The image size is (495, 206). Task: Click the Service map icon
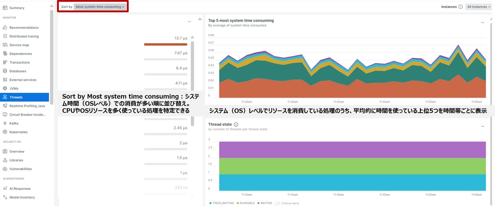click(x=5, y=45)
